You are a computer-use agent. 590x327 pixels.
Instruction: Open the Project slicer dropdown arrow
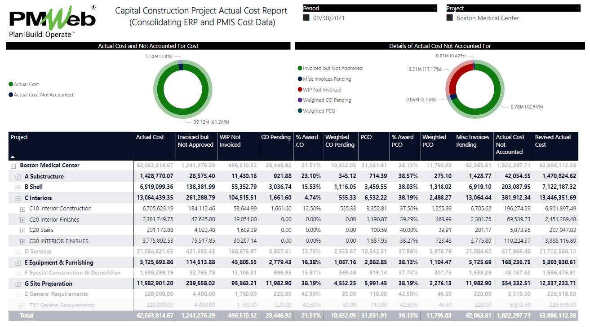coord(577,9)
